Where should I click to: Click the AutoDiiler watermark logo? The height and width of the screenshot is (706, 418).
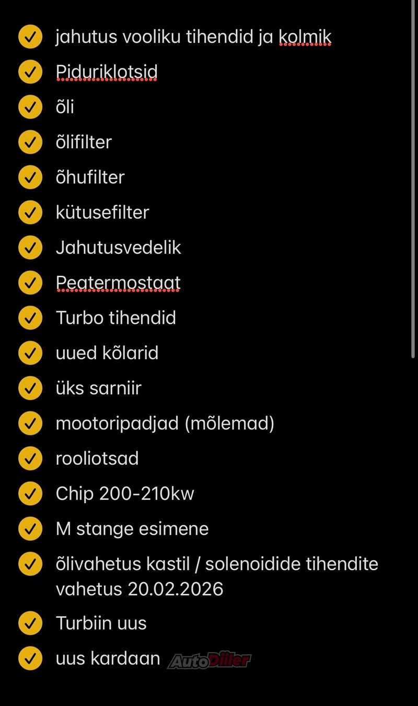(209, 661)
